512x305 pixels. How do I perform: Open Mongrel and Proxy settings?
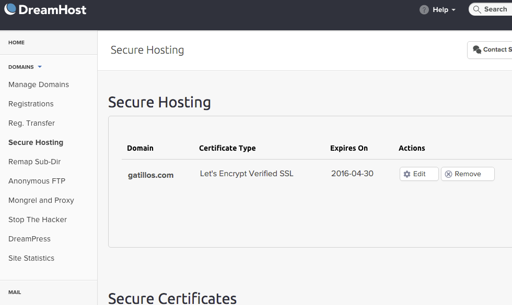[41, 200]
